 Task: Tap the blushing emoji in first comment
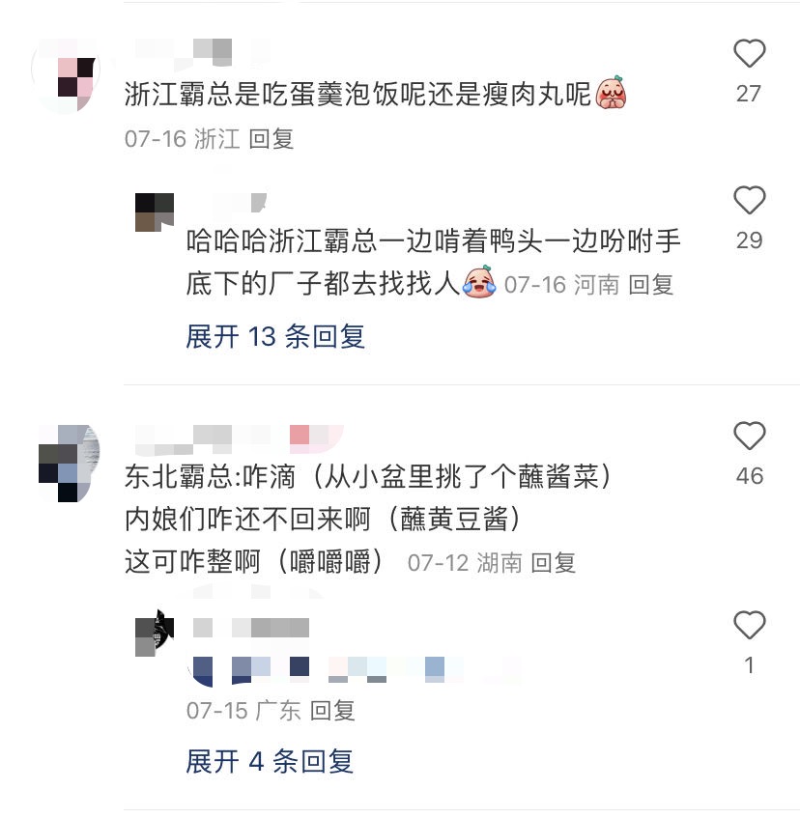coord(611,93)
